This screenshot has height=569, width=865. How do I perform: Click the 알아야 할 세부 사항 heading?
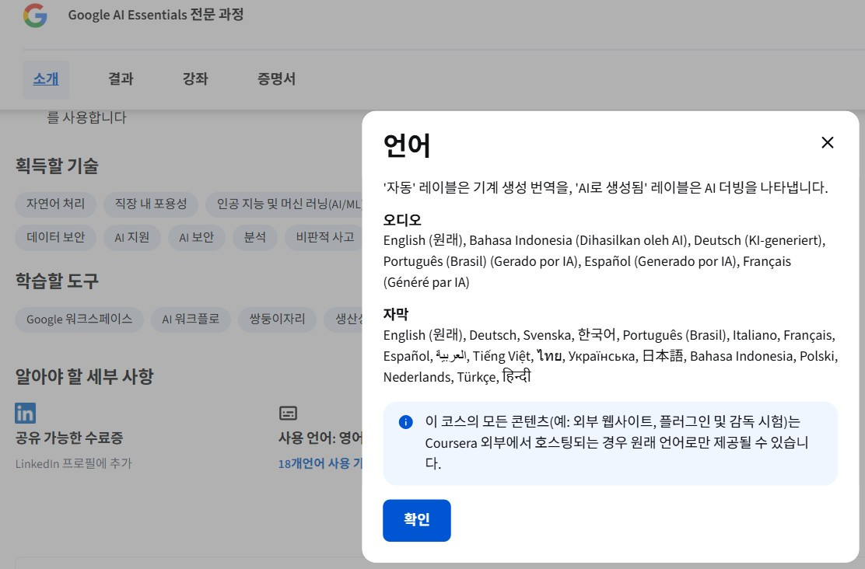click(x=85, y=376)
